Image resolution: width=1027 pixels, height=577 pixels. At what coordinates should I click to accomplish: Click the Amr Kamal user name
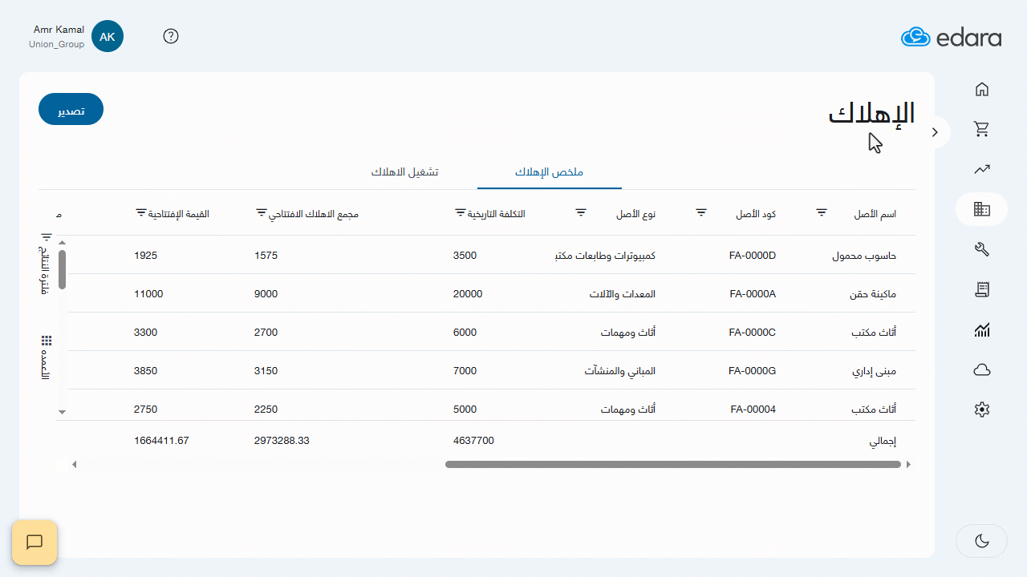[59, 30]
